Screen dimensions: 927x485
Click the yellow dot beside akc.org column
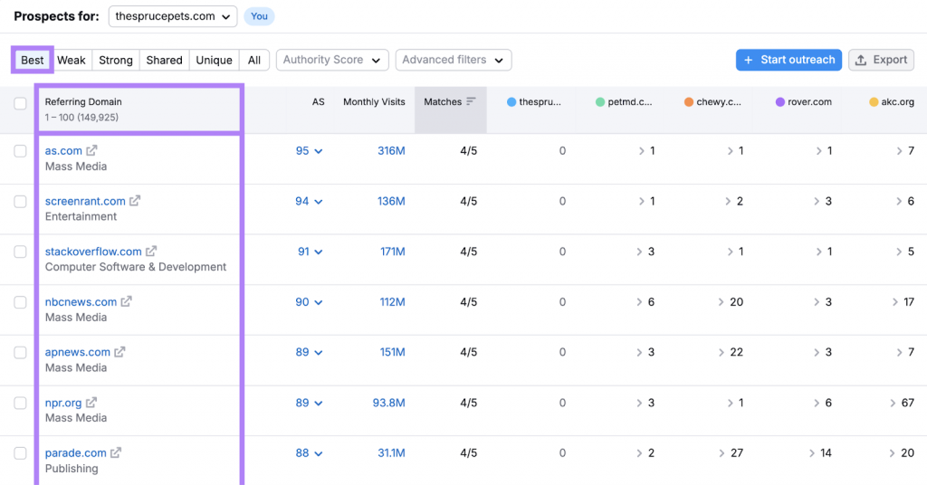[874, 102]
